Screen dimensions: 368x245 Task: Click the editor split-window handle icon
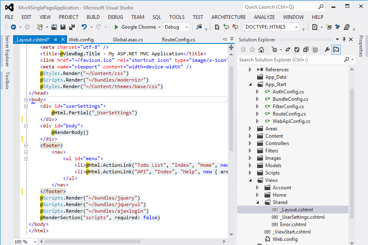tap(231, 47)
